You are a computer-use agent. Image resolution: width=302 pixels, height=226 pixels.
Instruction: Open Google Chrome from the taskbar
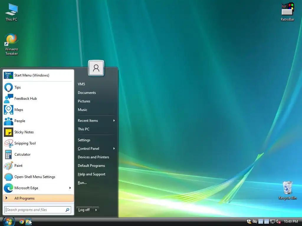(x=22, y=222)
